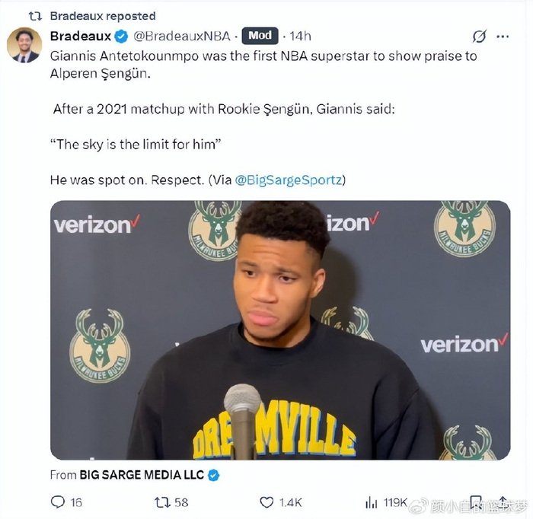Open the reply comment icon
This screenshot has height=519, width=533.
58,502
